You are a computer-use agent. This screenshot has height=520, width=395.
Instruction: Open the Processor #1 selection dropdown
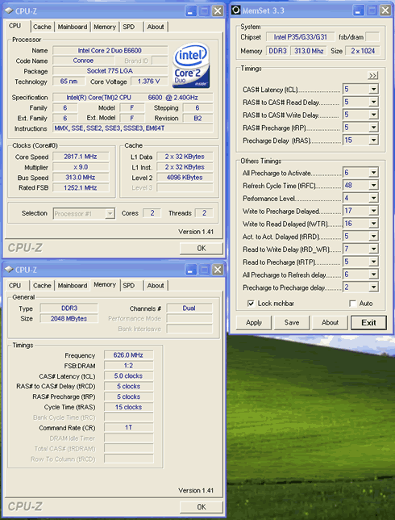[x=110, y=213]
